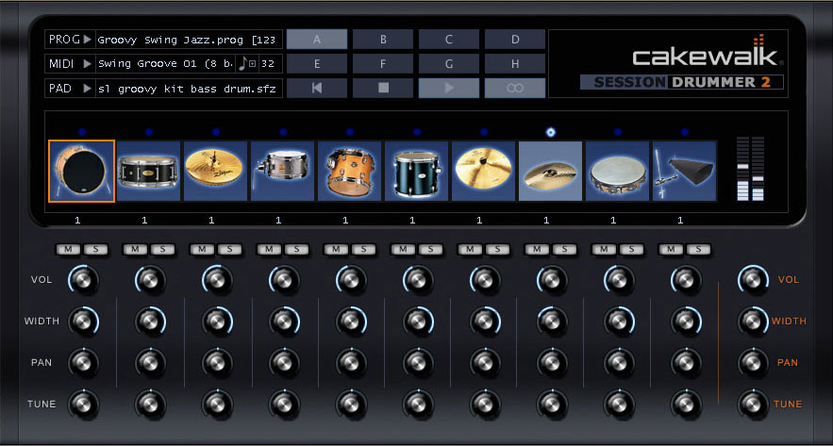Click the orange tom drum pad
The width and height of the screenshot is (833, 446).
pyautogui.click(x=349, y=171)
